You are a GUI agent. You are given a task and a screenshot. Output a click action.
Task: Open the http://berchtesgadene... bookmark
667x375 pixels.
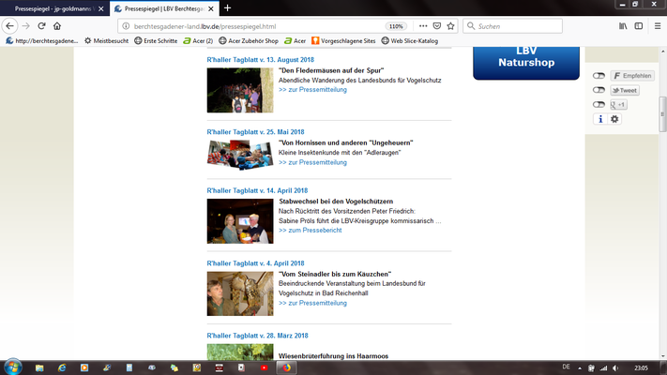point(42,41)
